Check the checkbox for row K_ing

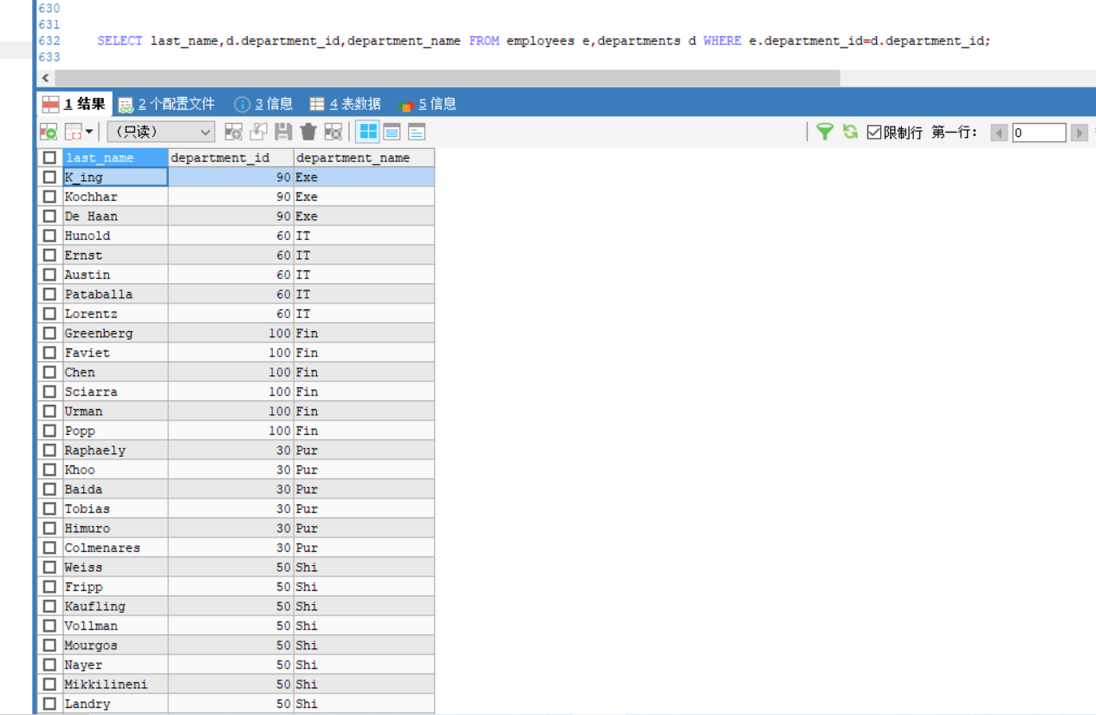pyautogui.click(x=49, y=177)
